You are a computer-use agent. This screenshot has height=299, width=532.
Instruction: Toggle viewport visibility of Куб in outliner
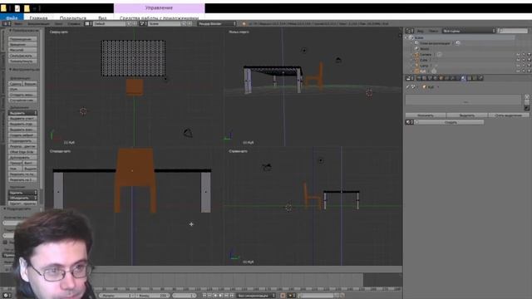[518, 71]
